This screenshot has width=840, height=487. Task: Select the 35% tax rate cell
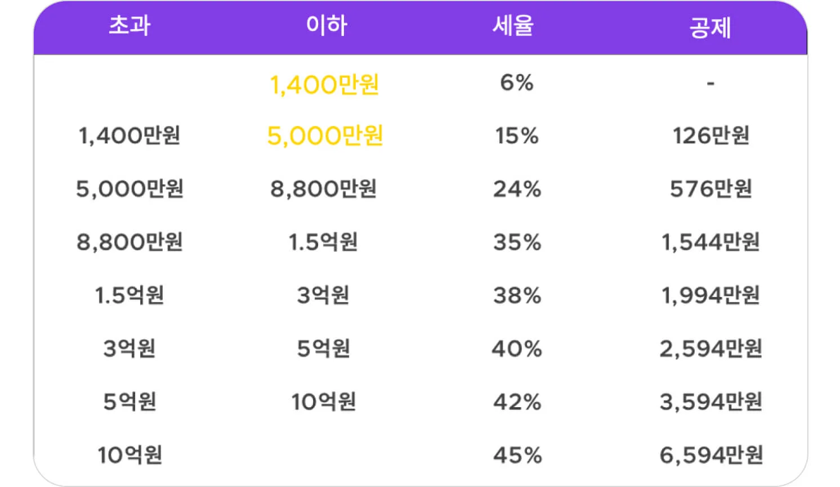coord(517,242)
